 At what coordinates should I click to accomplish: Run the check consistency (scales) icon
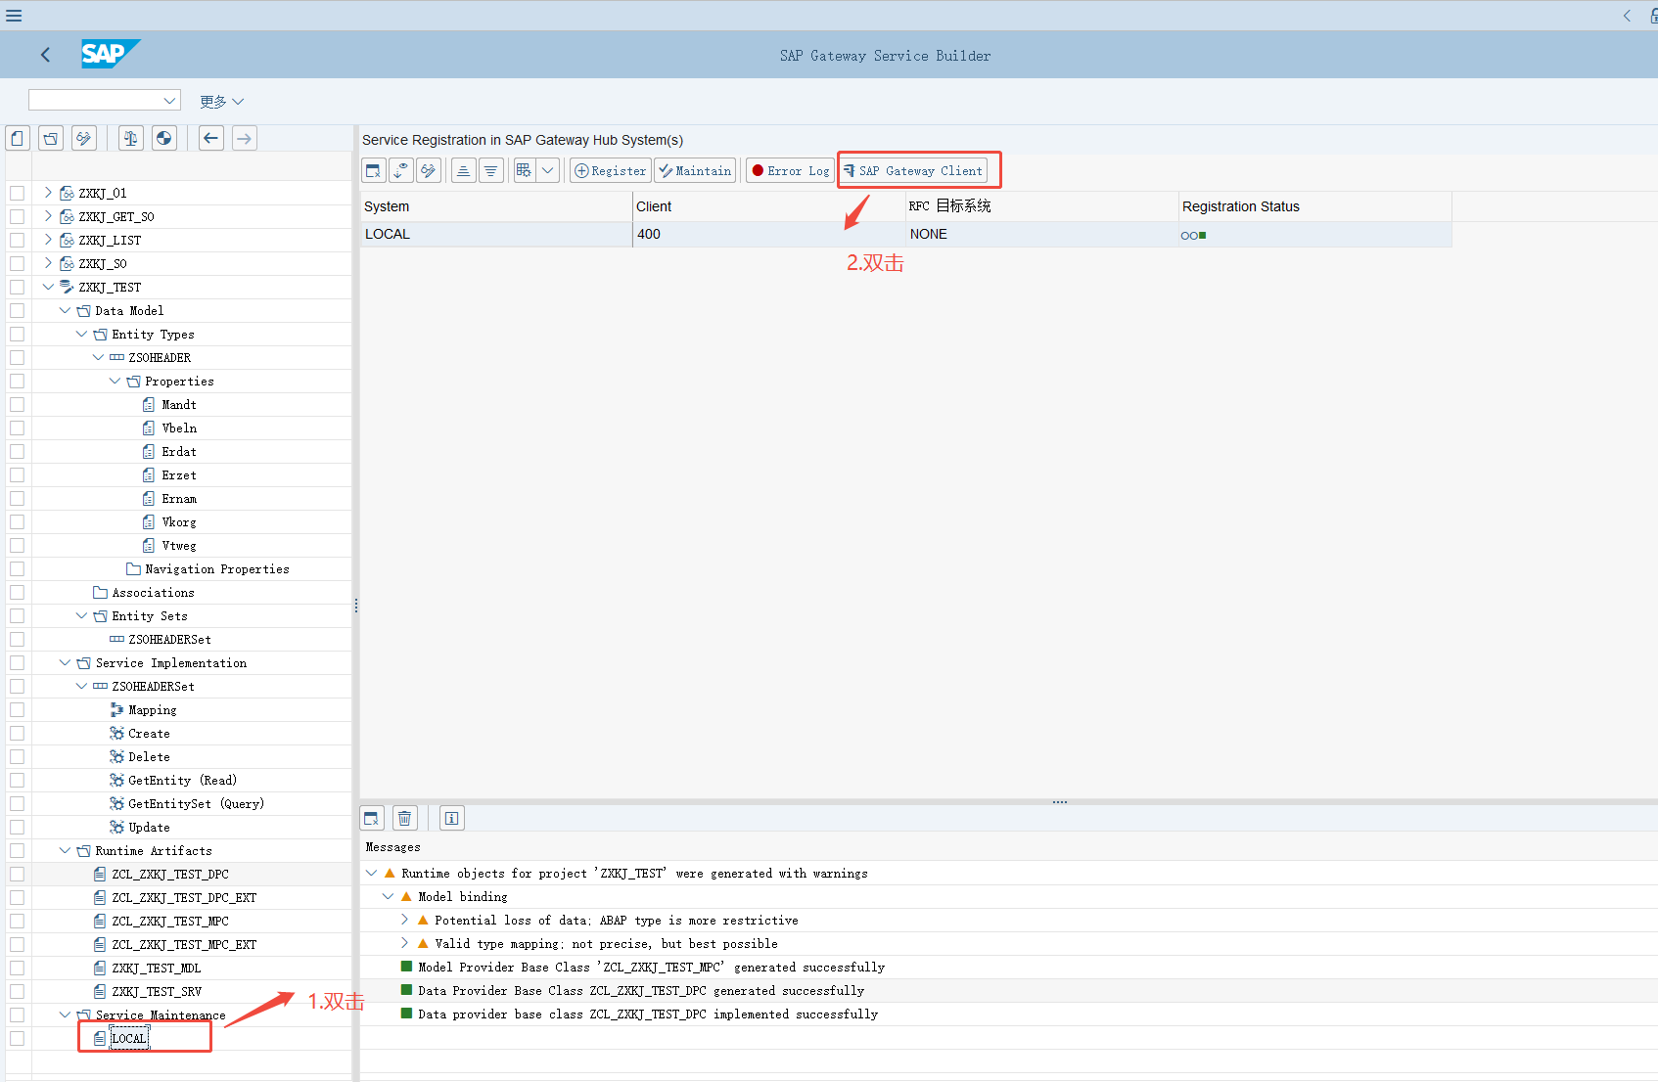(131, 139)
